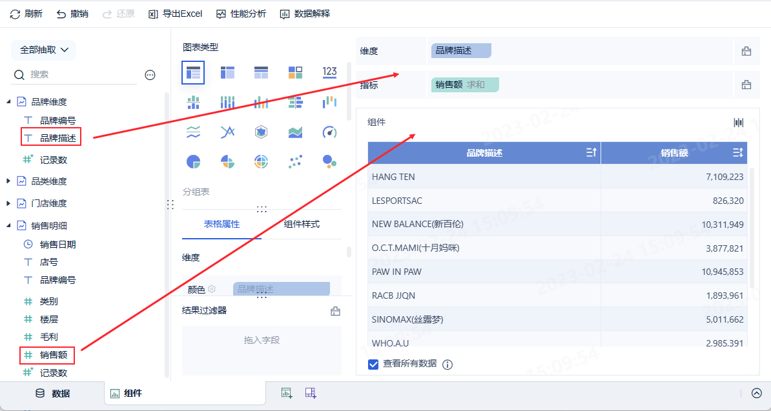Image resolution: width=771 pixels, height=411 pixels.
Task: Switch to the 数据 bottom tab
Action: pyautogui.click(x=52, y=394)
